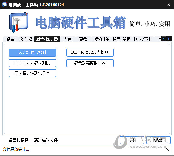Image resolution: width=174 pixels, height=156 pixels.
Task: Click the 退出 button
Action: (158, 140)
